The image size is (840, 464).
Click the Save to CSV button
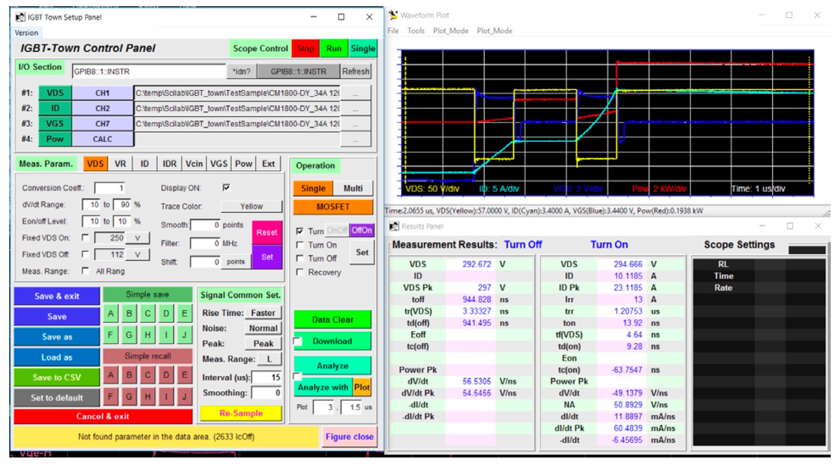click(57, 377)
